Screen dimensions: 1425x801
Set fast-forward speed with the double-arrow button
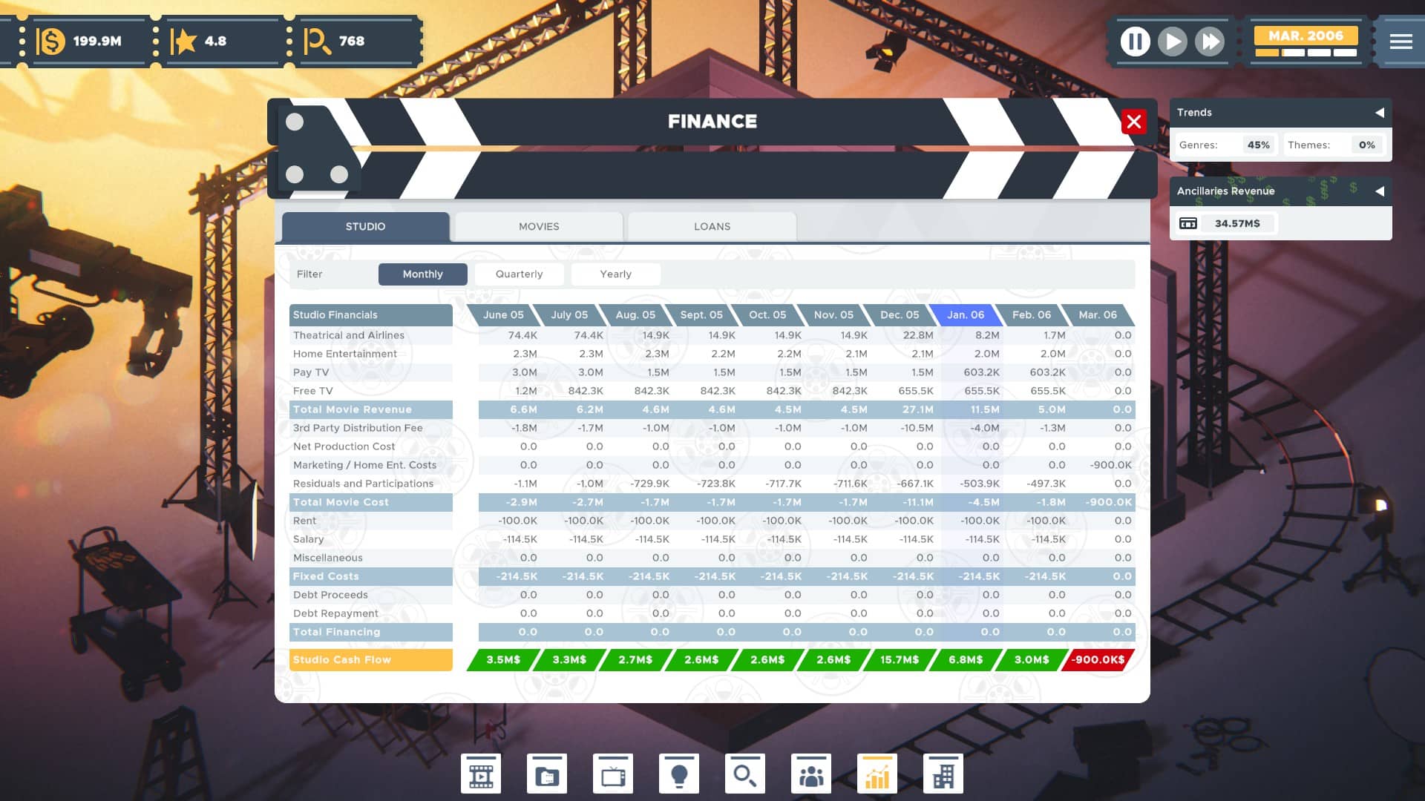pos(1210,42)
